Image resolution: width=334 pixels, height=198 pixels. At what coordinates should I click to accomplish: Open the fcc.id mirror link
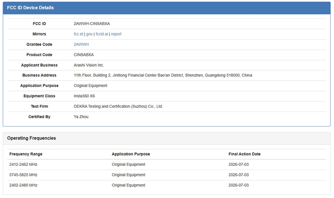[78, 34]
